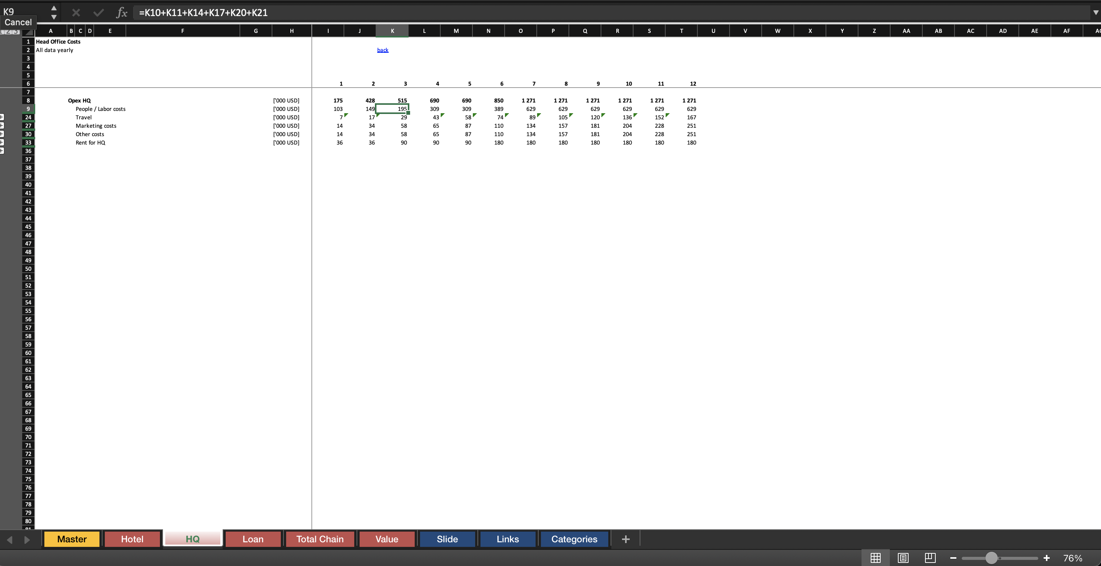Switch to Page Layout view icon
1101x566 pixels.
click(903, 558)
